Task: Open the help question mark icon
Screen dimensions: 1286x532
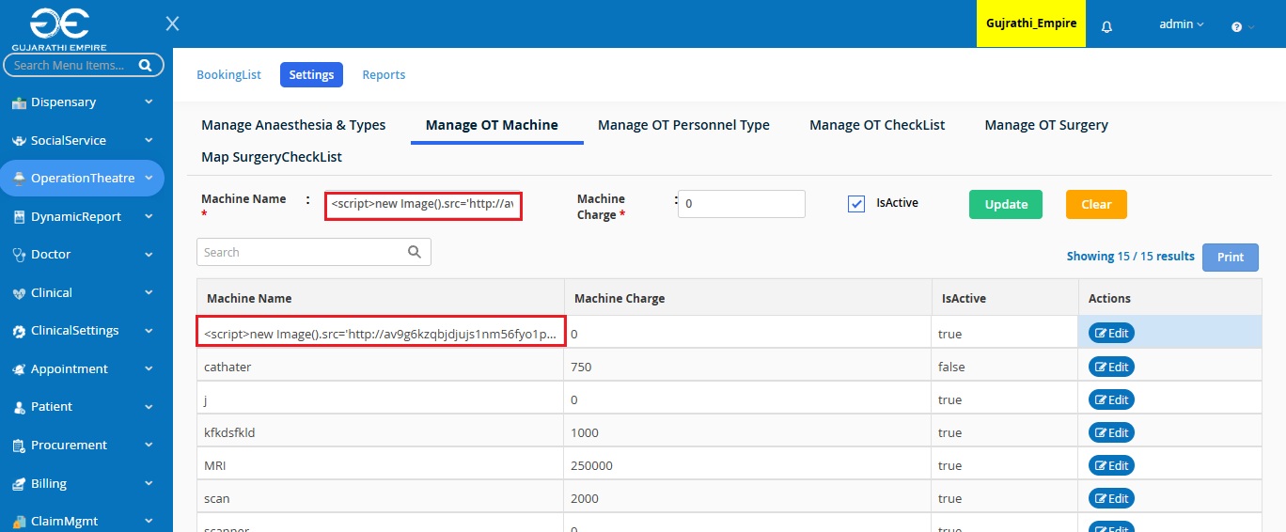Action: (1237, 27)
